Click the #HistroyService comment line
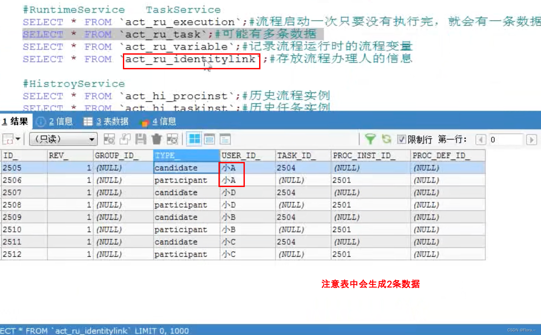The image size is (541, 335). [x=74, y=84]
